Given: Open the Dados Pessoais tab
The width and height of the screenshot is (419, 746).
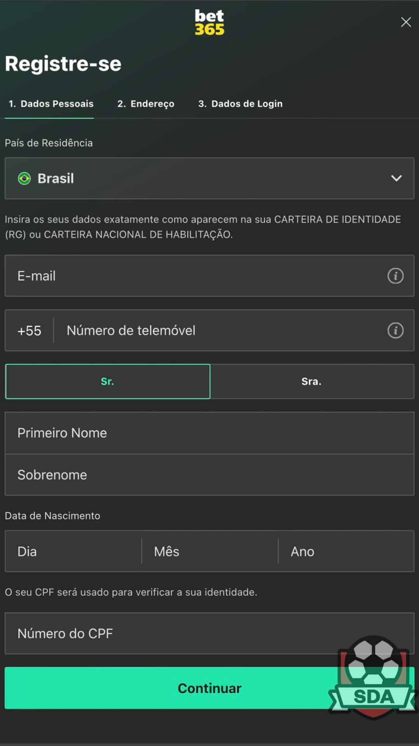Looking at the screenshot, I should point(51,104).
